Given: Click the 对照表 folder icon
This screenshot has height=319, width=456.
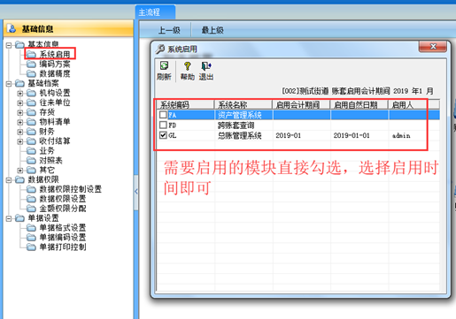Looking at the screenshot, I should (31, 160).
